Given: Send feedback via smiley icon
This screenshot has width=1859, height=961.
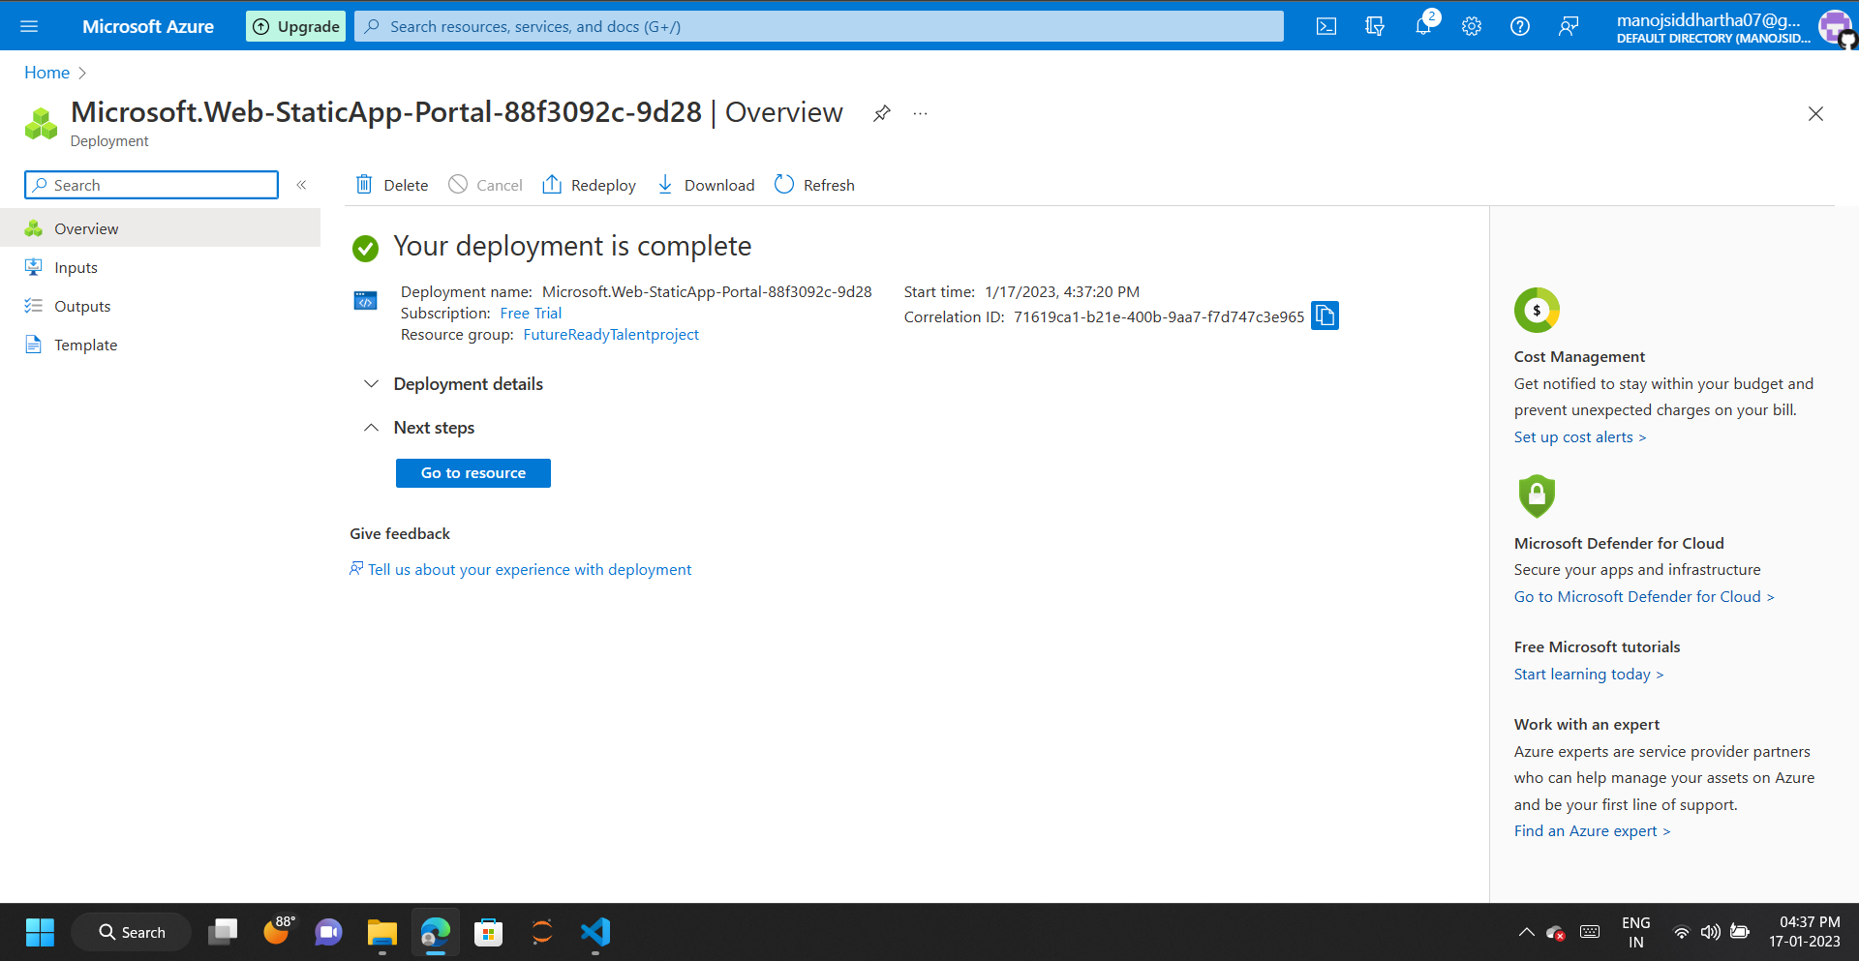Looking at the screenshot, I should point(1569,26).
